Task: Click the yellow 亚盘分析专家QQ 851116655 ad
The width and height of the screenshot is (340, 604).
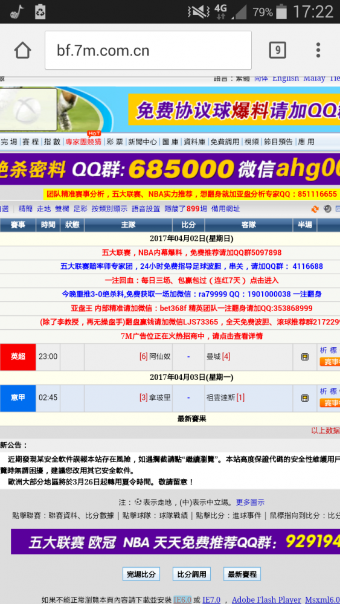Action: [x=192, y=194]
